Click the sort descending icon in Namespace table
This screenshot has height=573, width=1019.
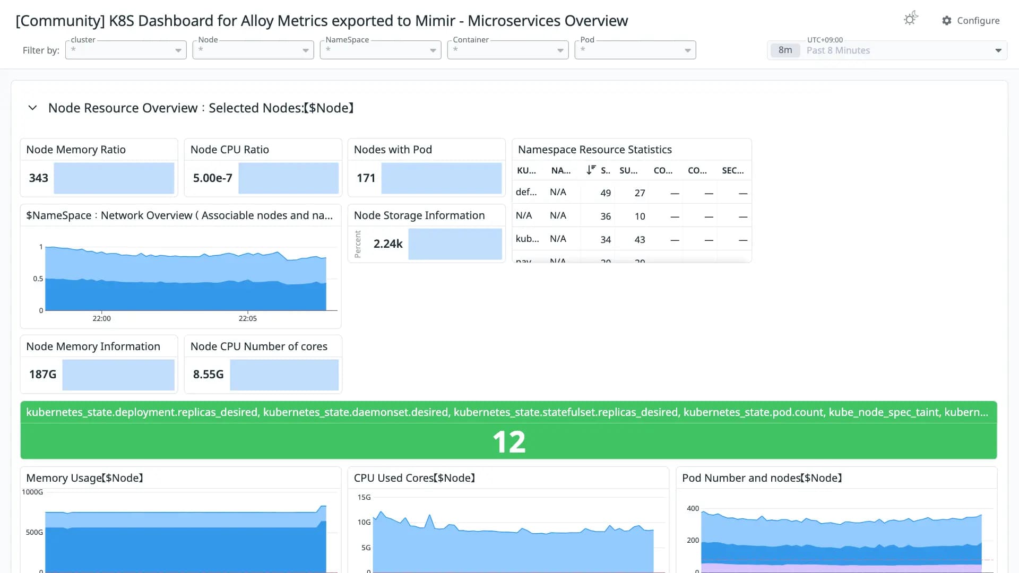pyautogui.click(x=591, y=170)
